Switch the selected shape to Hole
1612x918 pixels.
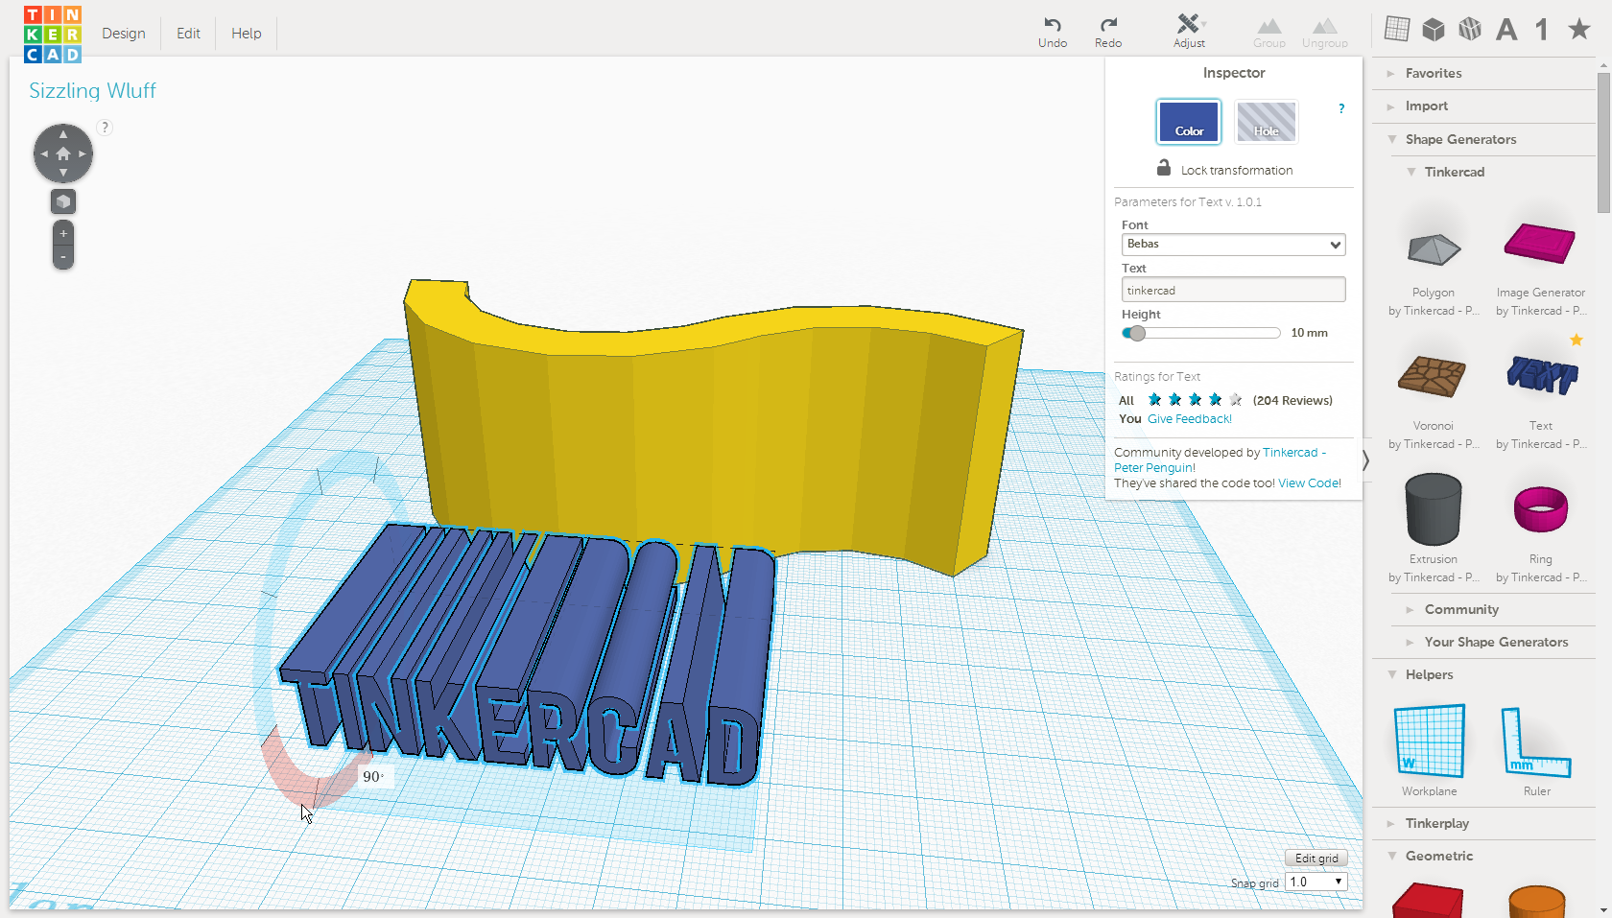(1266, 122)
